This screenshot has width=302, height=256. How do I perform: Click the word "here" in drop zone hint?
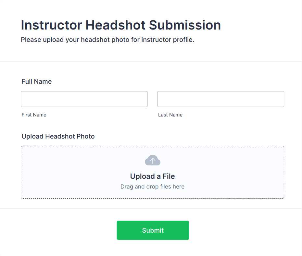178,187
